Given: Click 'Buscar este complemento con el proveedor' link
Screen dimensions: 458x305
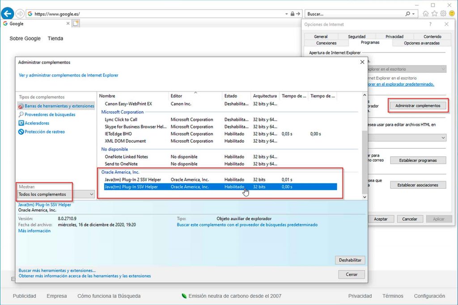Looking at the screenshot, I should coord(247,225).
